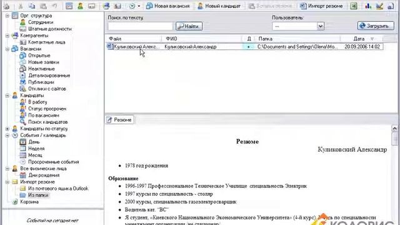The image size is (400, 225).
Task: Open the Пользователь dropdown
Action: (321, 26)
